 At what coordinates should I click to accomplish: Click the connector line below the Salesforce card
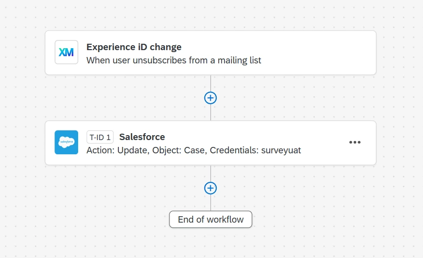(210, 173)
